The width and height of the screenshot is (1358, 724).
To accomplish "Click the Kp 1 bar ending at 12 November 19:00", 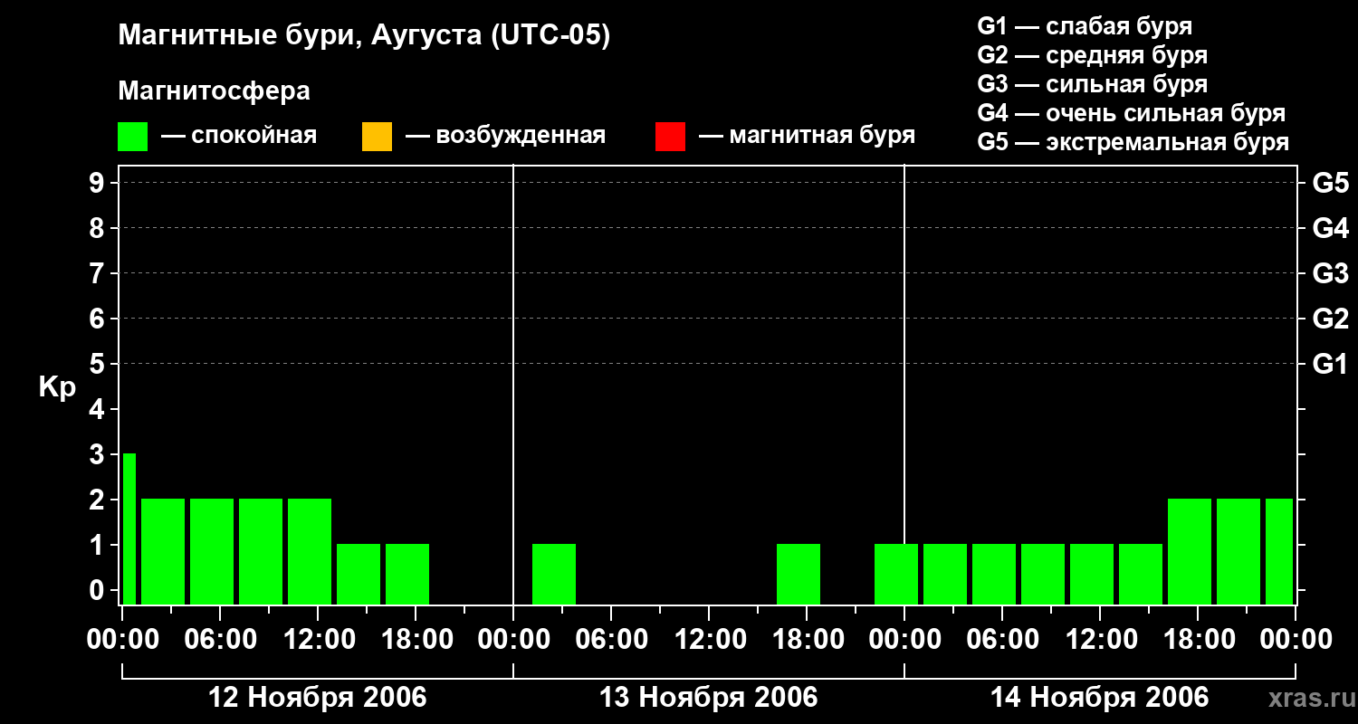I will click(x=407, y=574).
